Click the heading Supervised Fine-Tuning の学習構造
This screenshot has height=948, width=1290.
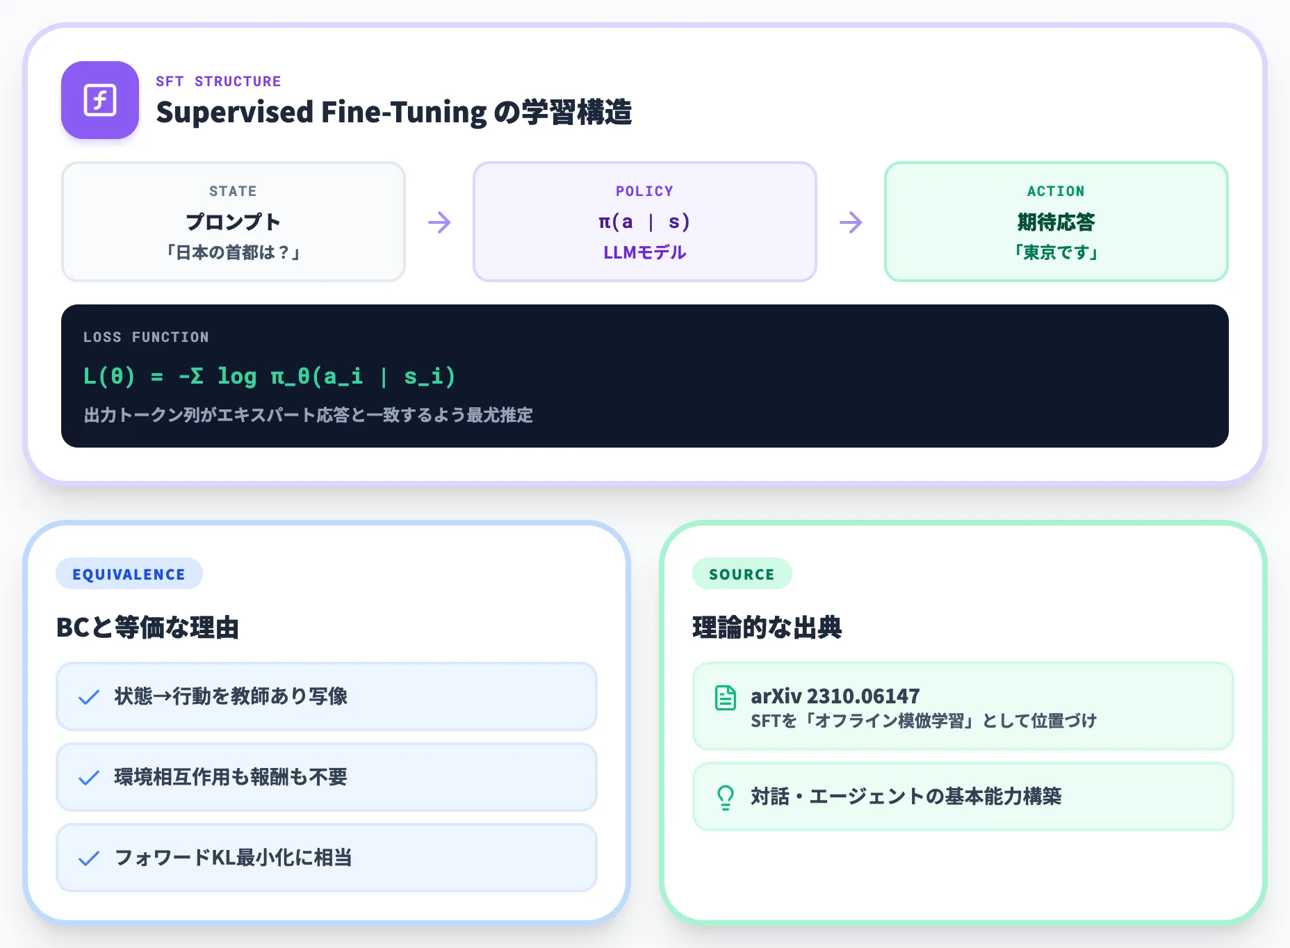click(x=394, y=112)
